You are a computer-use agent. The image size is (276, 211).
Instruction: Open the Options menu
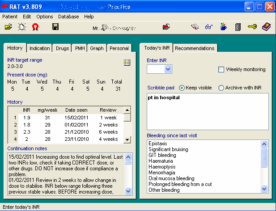click(45, 17)
